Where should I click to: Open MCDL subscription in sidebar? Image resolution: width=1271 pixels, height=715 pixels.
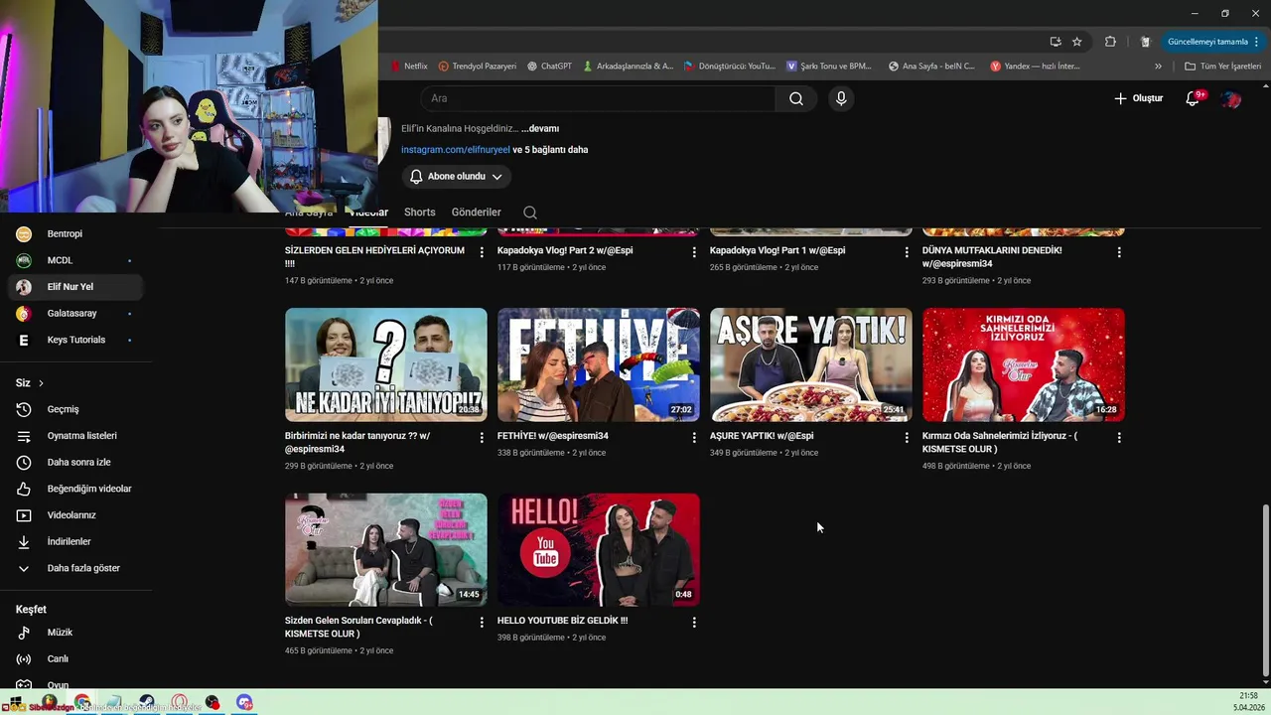pos(75,260)
